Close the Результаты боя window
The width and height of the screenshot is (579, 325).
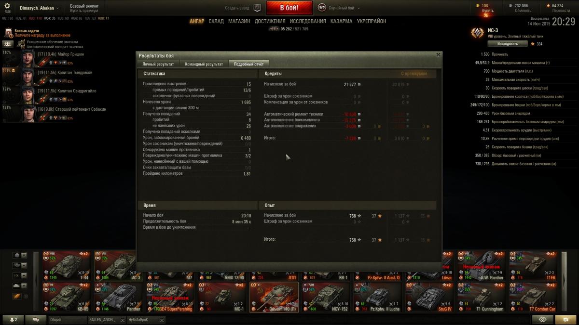pyautogui.click(x=438, y=55)
